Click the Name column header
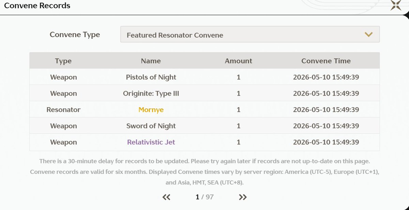Screen dimensions: 409x210 tap(151, 61)
